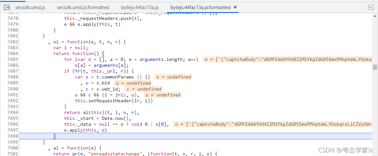Click the captchaBody inline value on line 7496
378x156 pixels.
[273, 124]
